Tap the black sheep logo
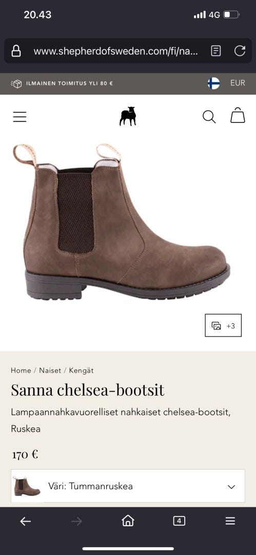 128,116
